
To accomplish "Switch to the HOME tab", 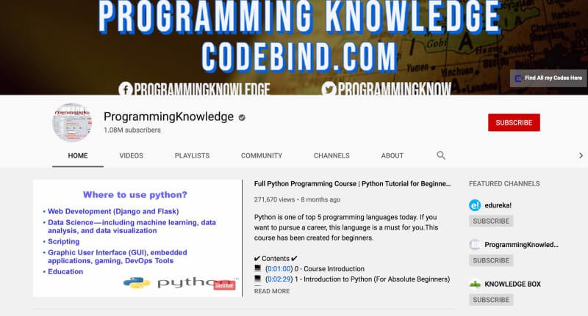I will (78, 155).
